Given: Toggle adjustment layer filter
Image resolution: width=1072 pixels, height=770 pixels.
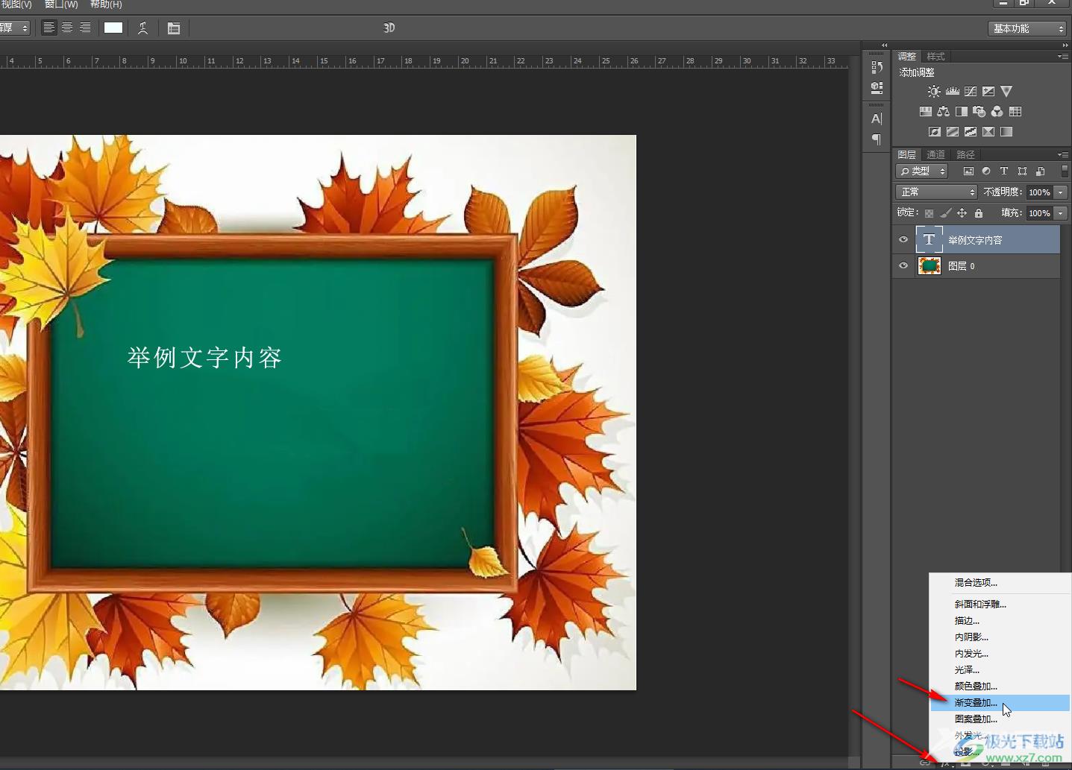Looking at the screenshot, I should tap(986, 171).
